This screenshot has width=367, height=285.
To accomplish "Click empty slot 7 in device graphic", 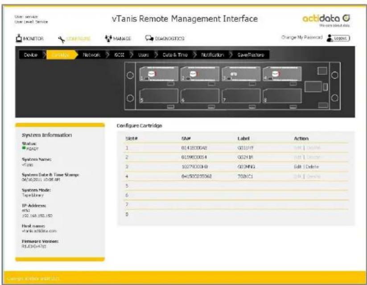I will pos(241,96).
